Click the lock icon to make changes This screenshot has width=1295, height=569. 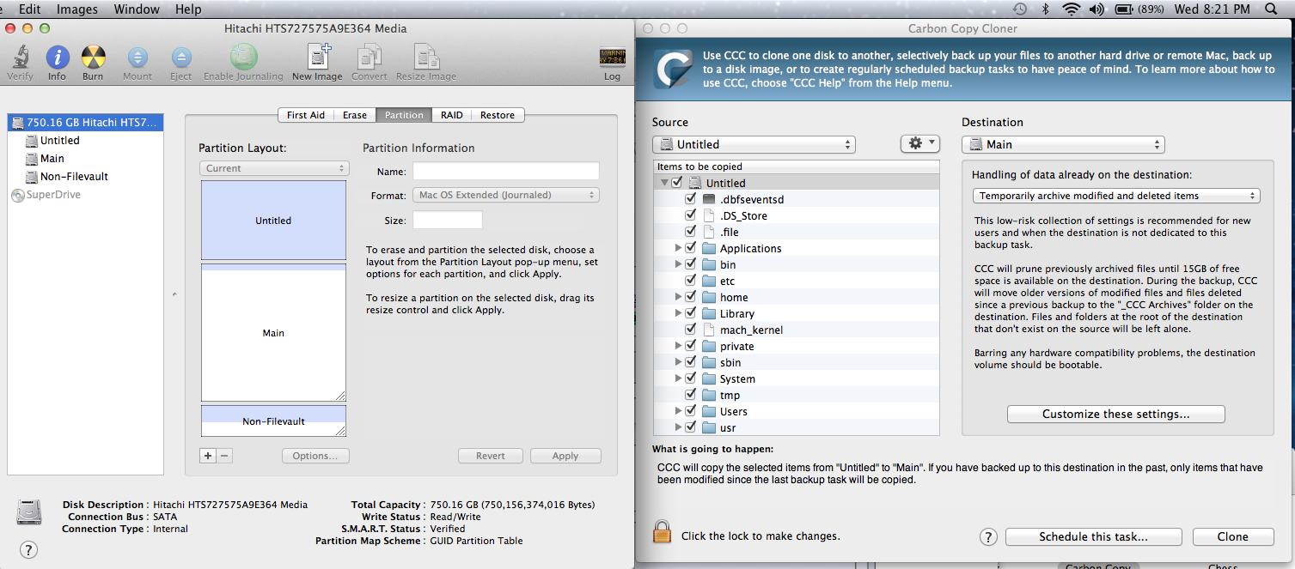point(661,531)
